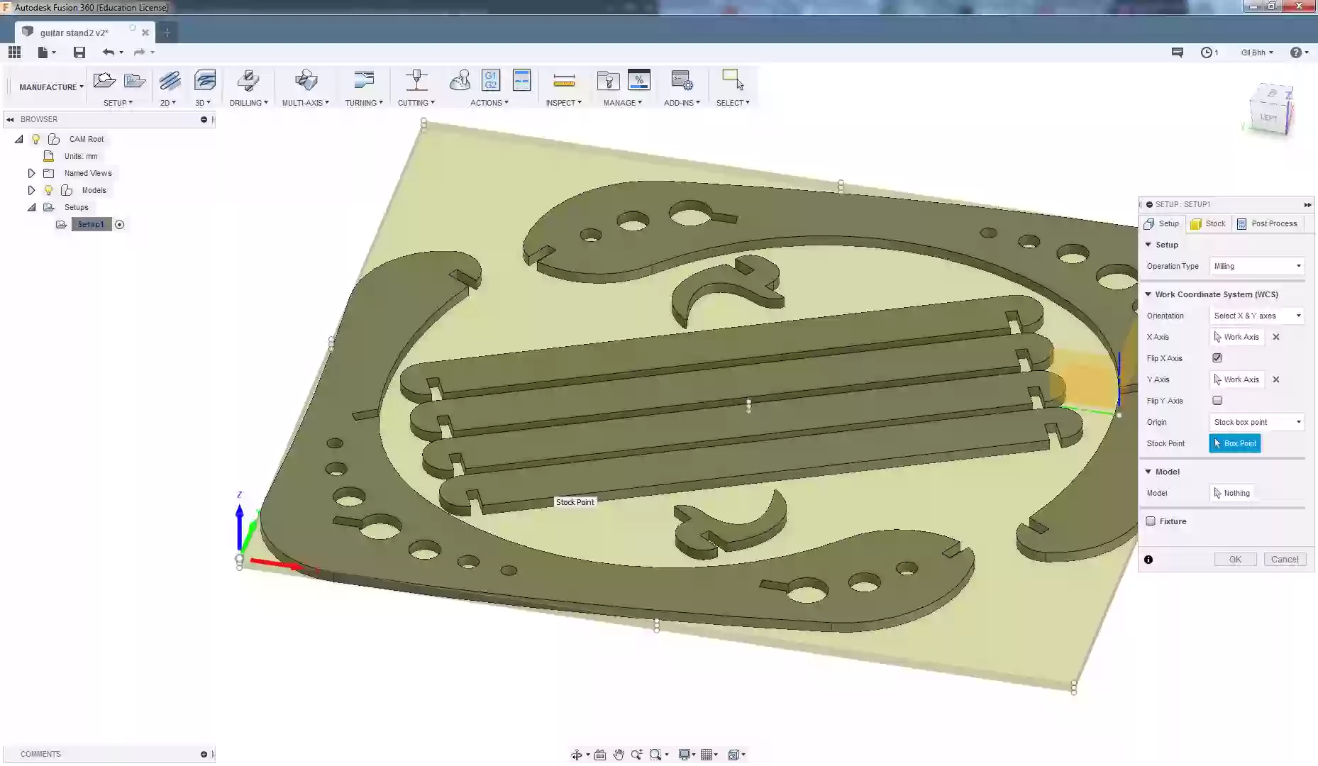1318x766 pixels.
Task: Collapse the Work Coordinate System section
Action: pyautogui.click(x=1148, y=294)
